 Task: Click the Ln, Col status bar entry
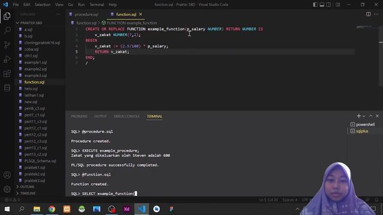click(x=269, y=199)
